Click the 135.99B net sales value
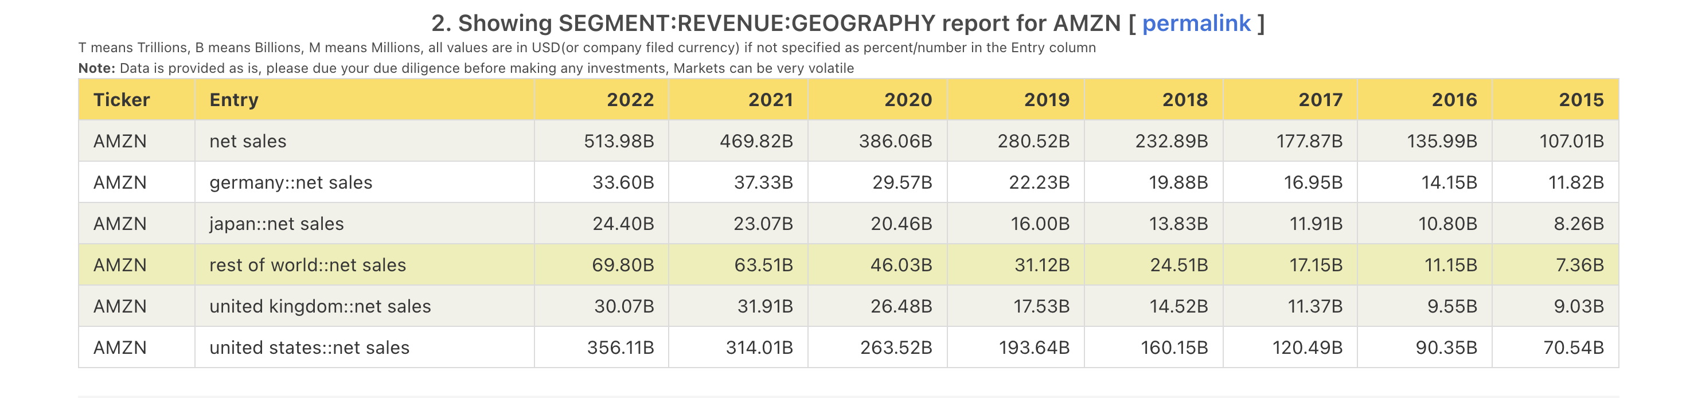The width and height of the screenshot is (1686, 398). tap(1442, 141)
